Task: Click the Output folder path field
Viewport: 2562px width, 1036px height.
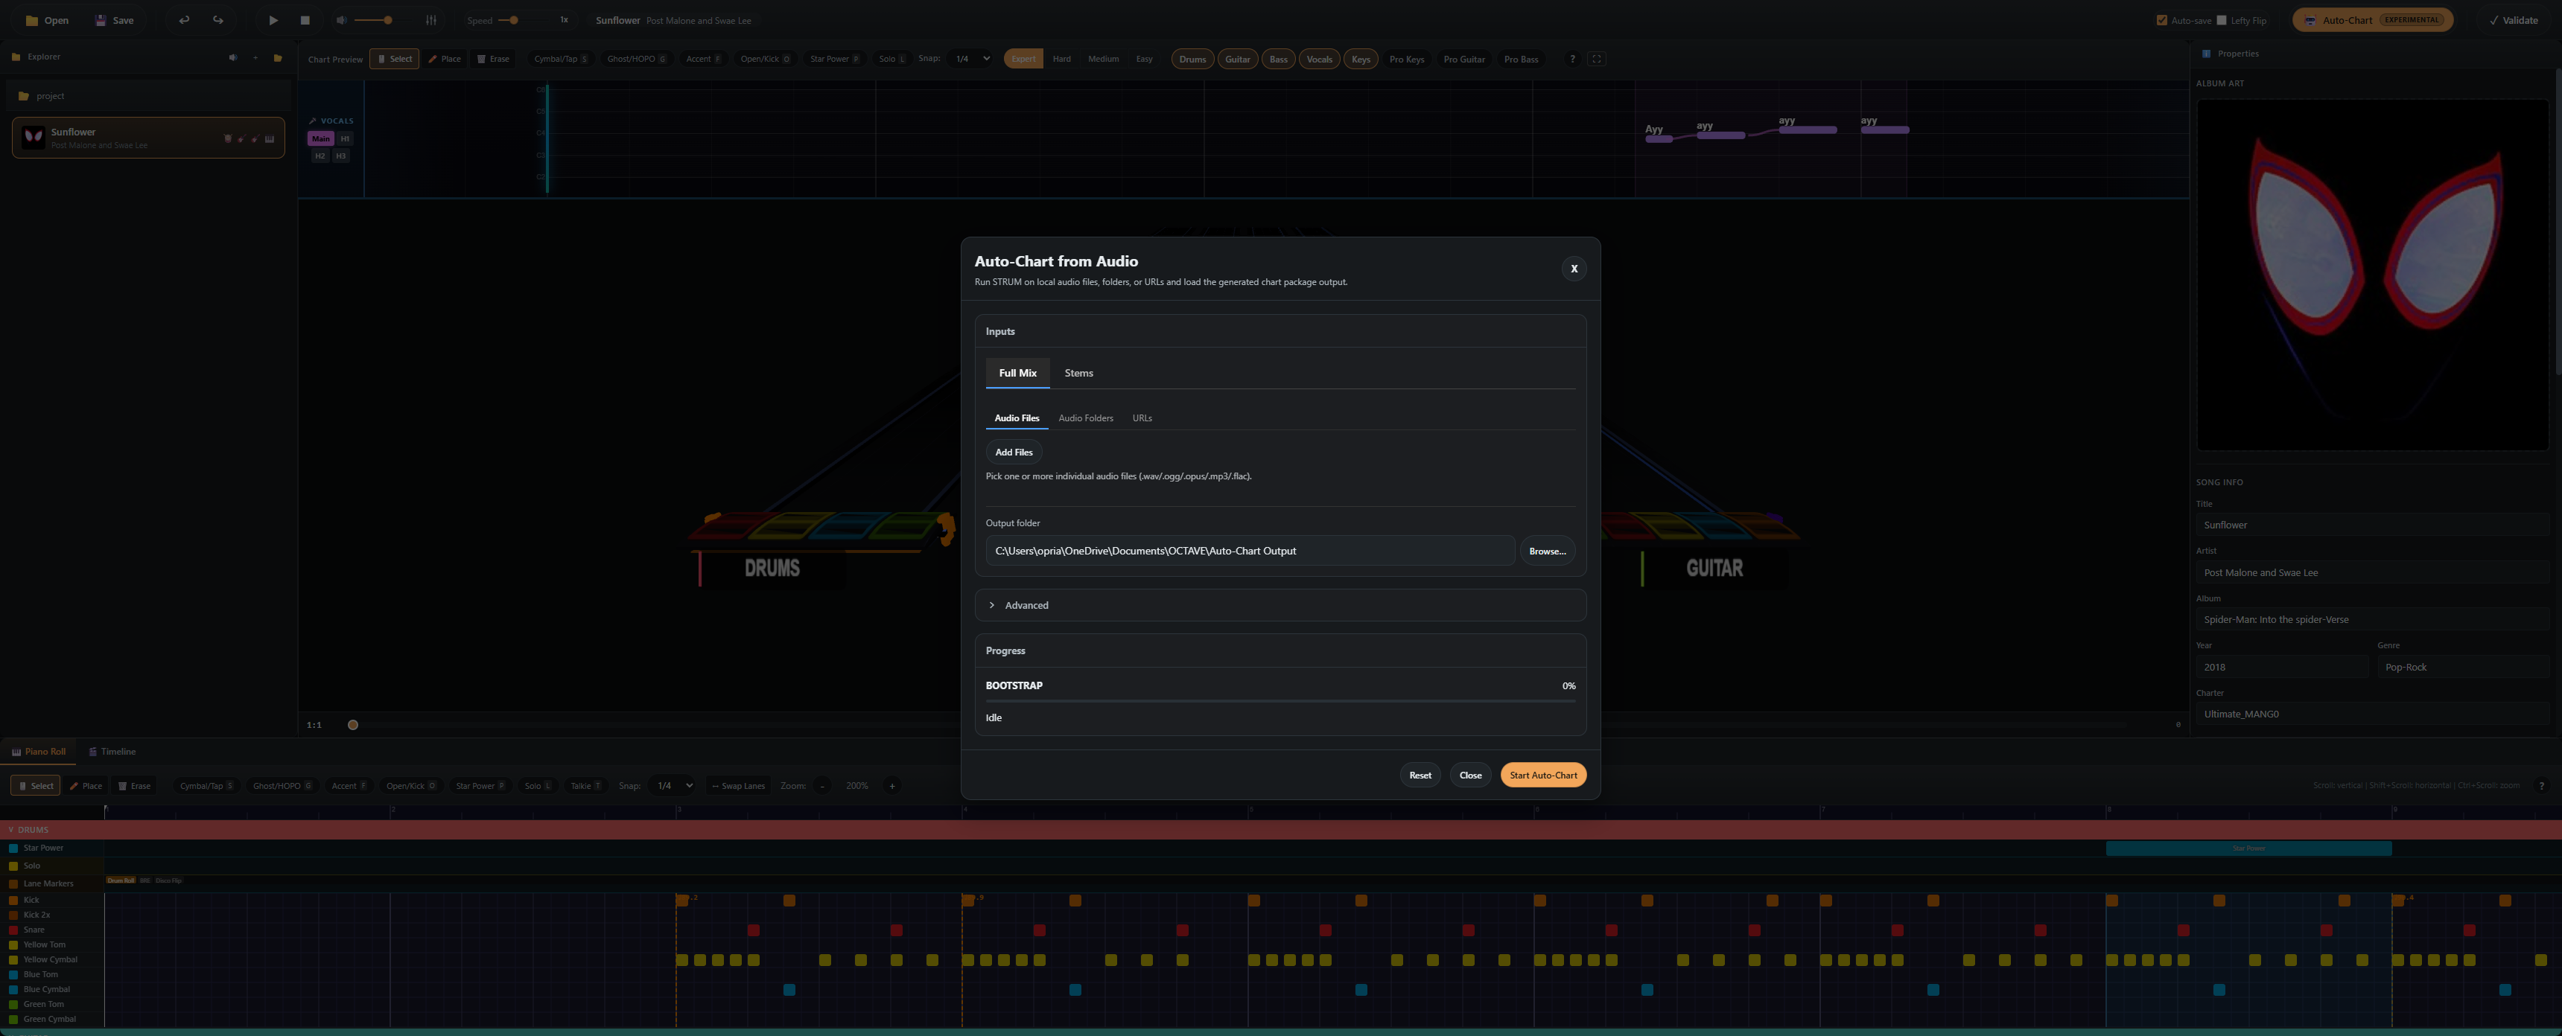Action: [1249, 551]
